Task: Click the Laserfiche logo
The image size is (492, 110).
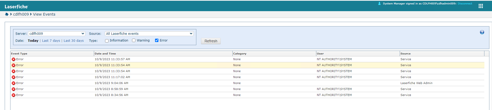Action: coord(16,7)
